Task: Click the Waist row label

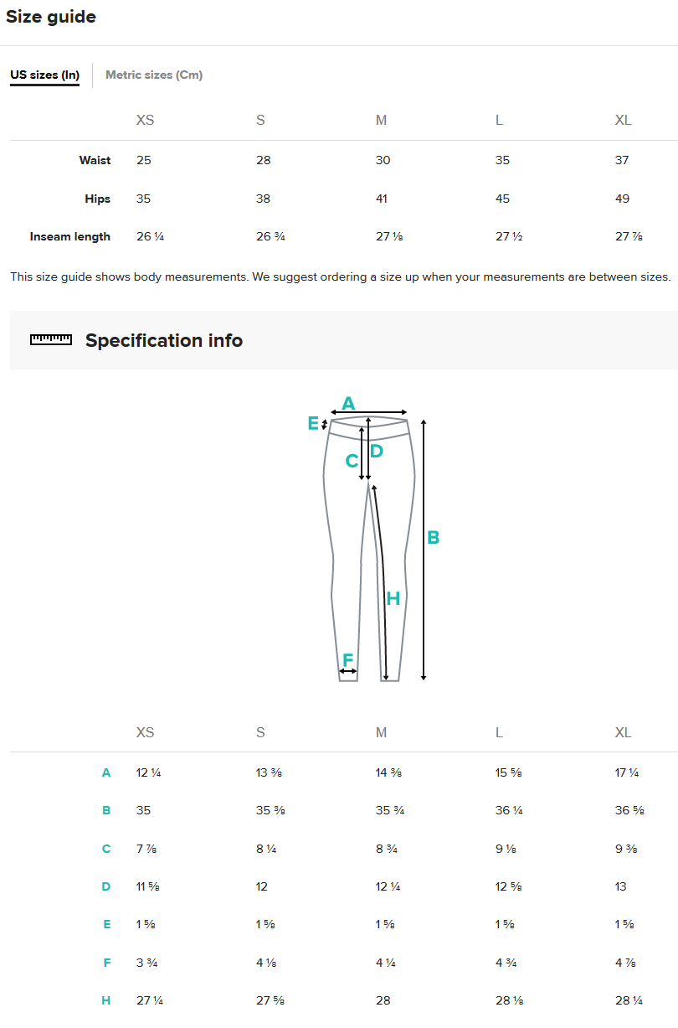Action: click(x=95, y=160)
